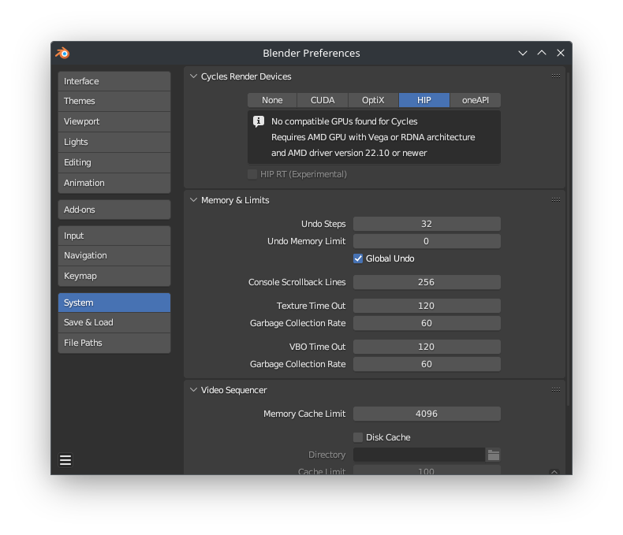Viewport: 623px width, 535px height.
Task: Open the Add-ons preferences category
Action: pyautogui.click(x=114, y=210)
